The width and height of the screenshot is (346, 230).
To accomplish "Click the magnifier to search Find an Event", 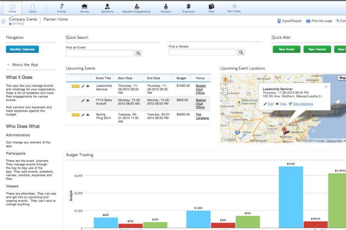I will 138,53.
